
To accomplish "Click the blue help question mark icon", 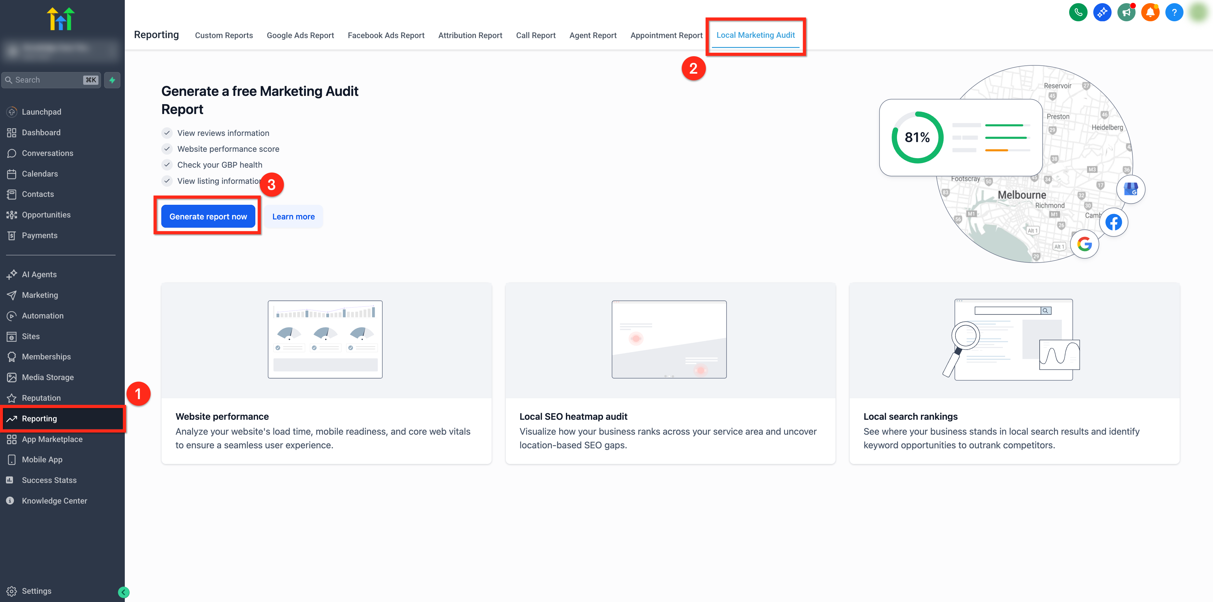I will point(1174,12).
